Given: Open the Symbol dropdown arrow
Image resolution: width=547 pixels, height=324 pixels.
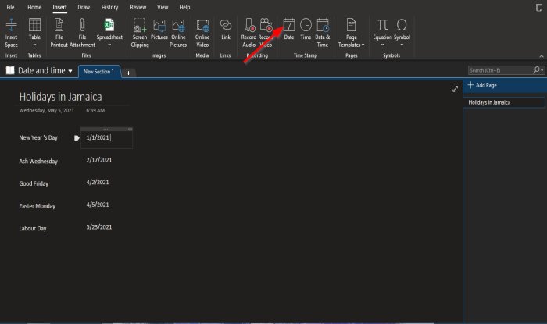Looking at the screenshot, I should [402, 45].
